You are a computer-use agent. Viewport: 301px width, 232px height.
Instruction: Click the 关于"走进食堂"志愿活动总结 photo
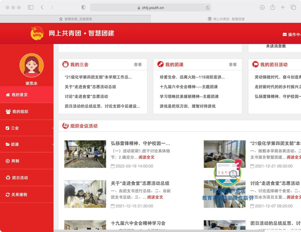point(85,194)
